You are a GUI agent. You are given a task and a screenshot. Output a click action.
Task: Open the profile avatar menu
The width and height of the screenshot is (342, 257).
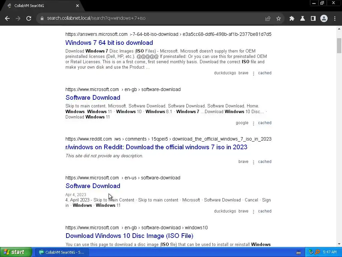[x=324, y=19]
